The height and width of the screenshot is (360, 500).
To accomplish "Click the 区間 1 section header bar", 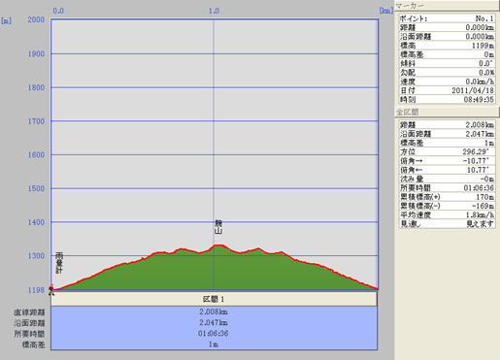I will pos(214,299).
